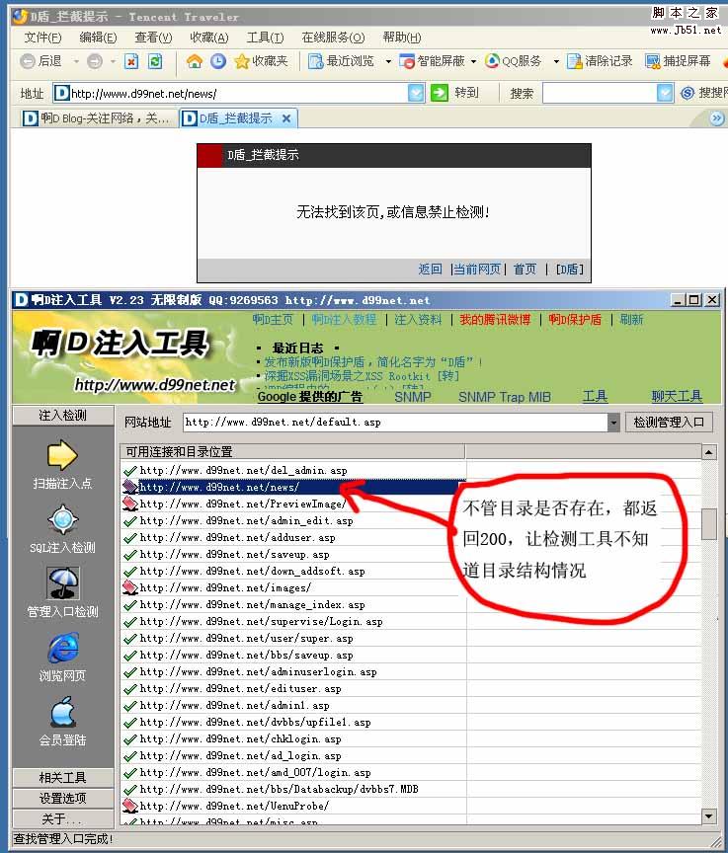This screenshot has width=728, height=853.
Task: Click 刷新 link in tool header
Action: (x=631, y=319)
